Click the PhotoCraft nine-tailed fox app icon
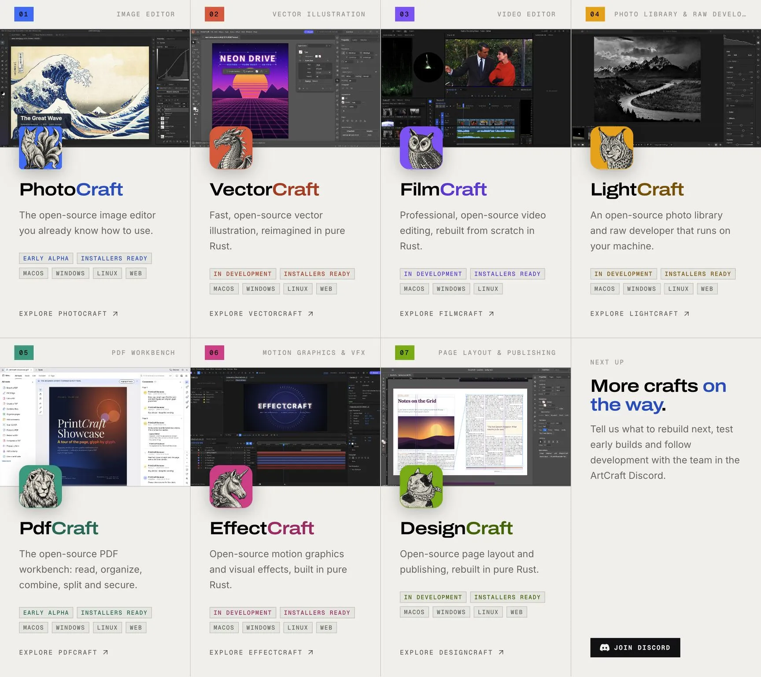The width and height of the screenshot is (761, 677). [41, 148]
